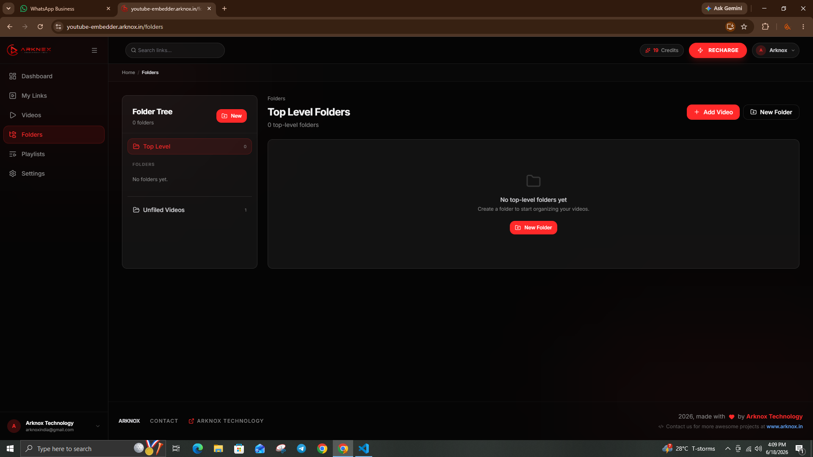Open ARKNOX footer link
Viewport: 813px width, 457px height.
click(x=129, y=421)
